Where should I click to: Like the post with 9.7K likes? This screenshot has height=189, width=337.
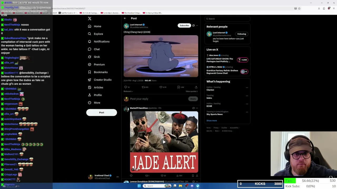click(161, 87)
